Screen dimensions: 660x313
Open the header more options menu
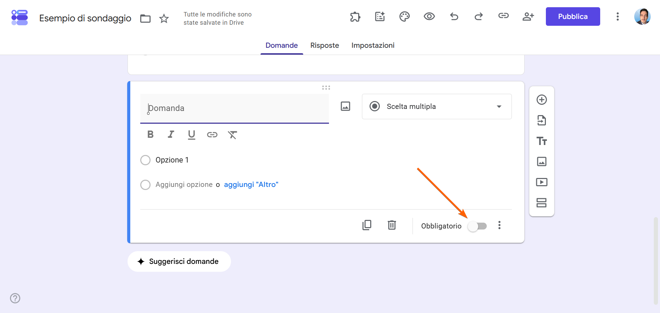[x=618, y=16]
